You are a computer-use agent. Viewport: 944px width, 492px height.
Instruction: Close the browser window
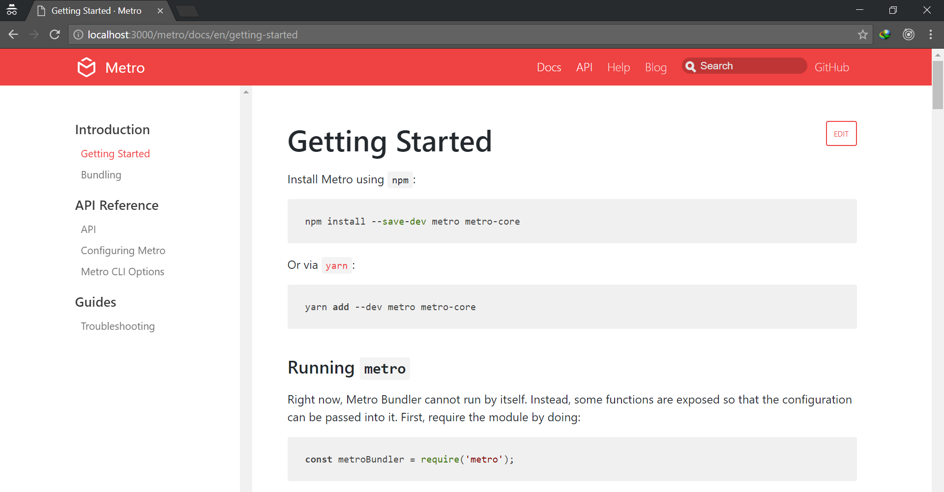click(x=927, y=10)
